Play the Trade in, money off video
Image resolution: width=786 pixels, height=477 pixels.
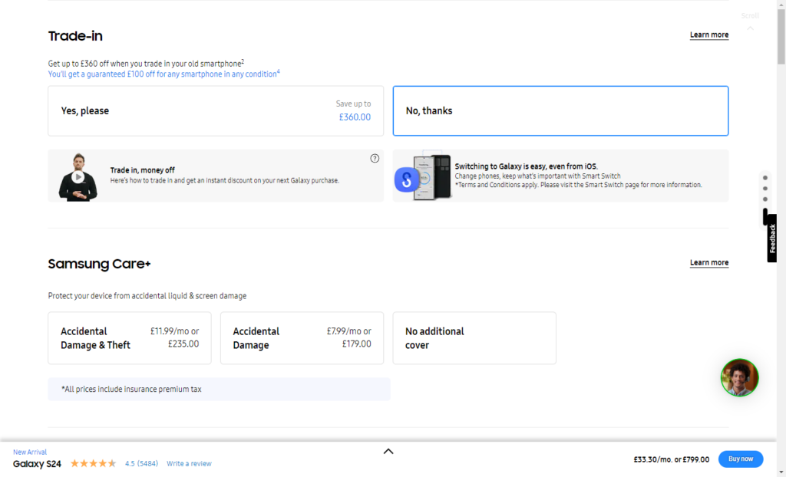click(78, 177)
